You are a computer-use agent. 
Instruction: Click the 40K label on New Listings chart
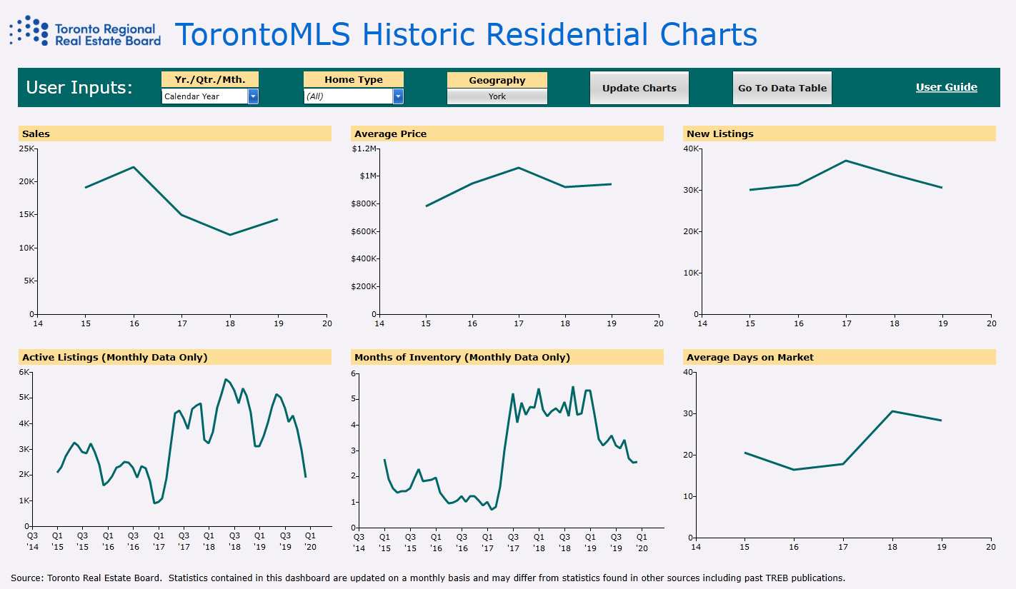pos(692,148)
